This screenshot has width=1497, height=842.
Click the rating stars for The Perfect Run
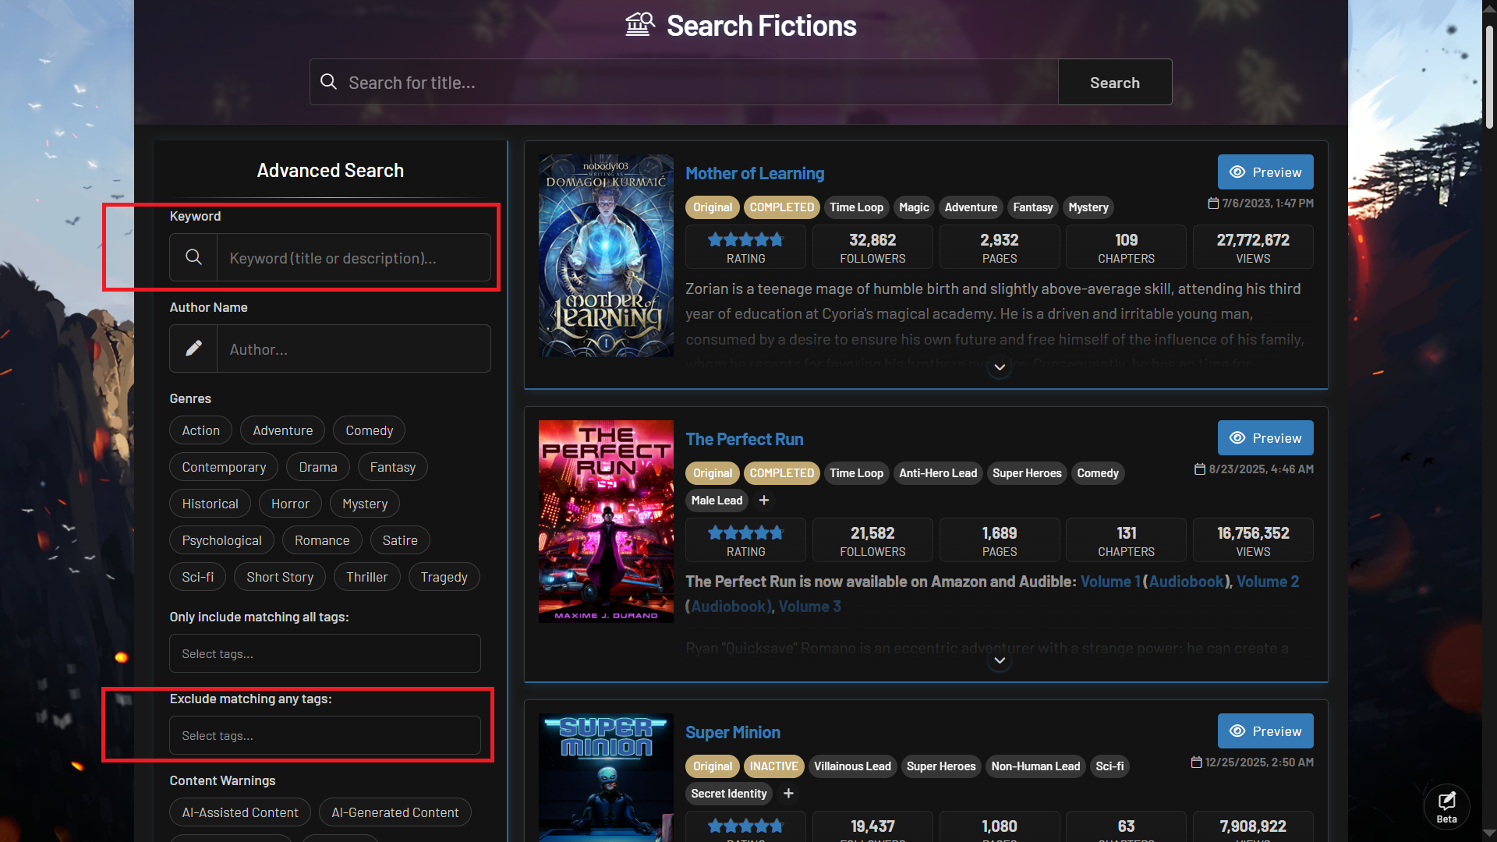point(745,533)
